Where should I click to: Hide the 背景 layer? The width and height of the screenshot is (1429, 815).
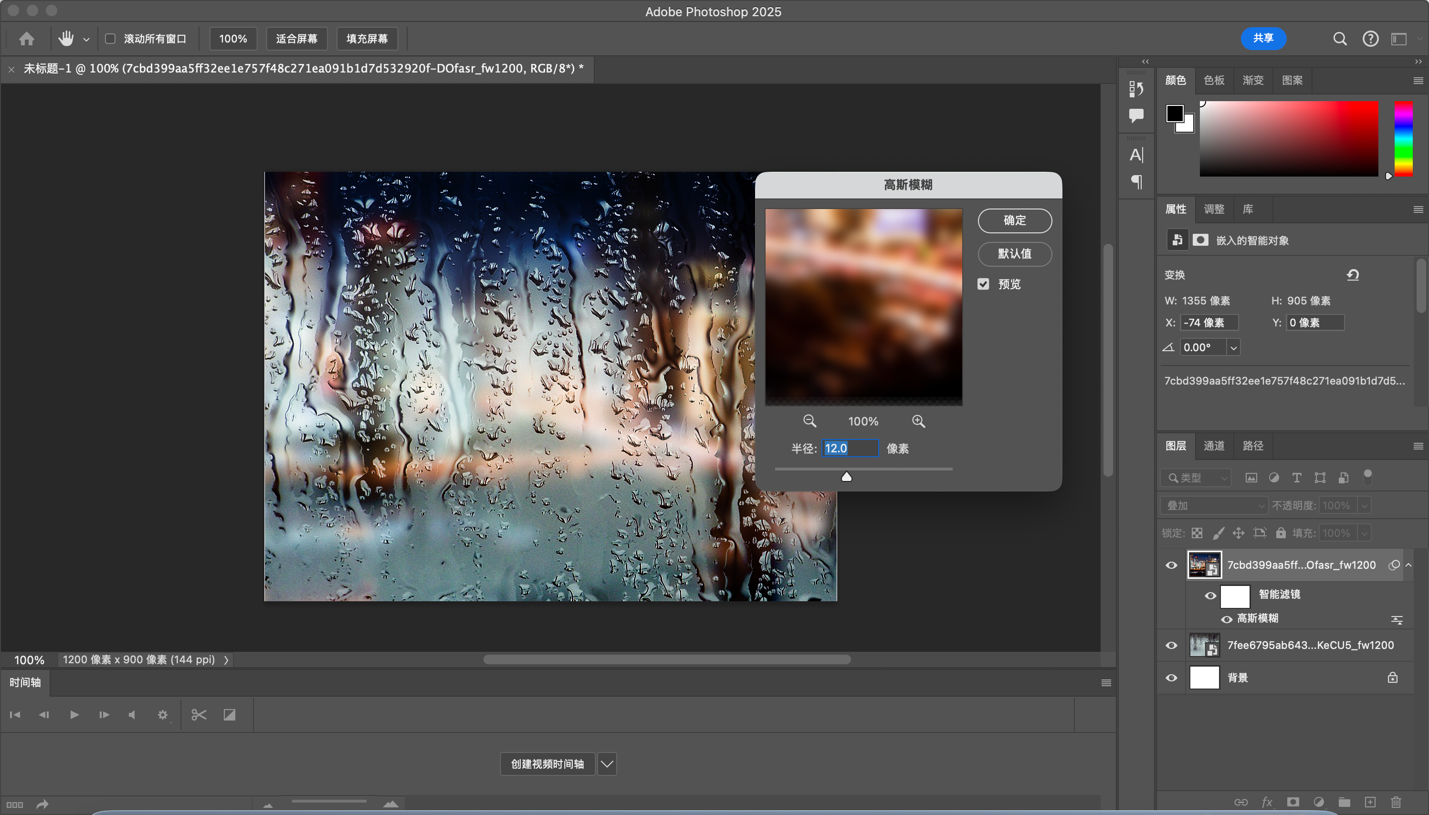tap(1171, 678)
